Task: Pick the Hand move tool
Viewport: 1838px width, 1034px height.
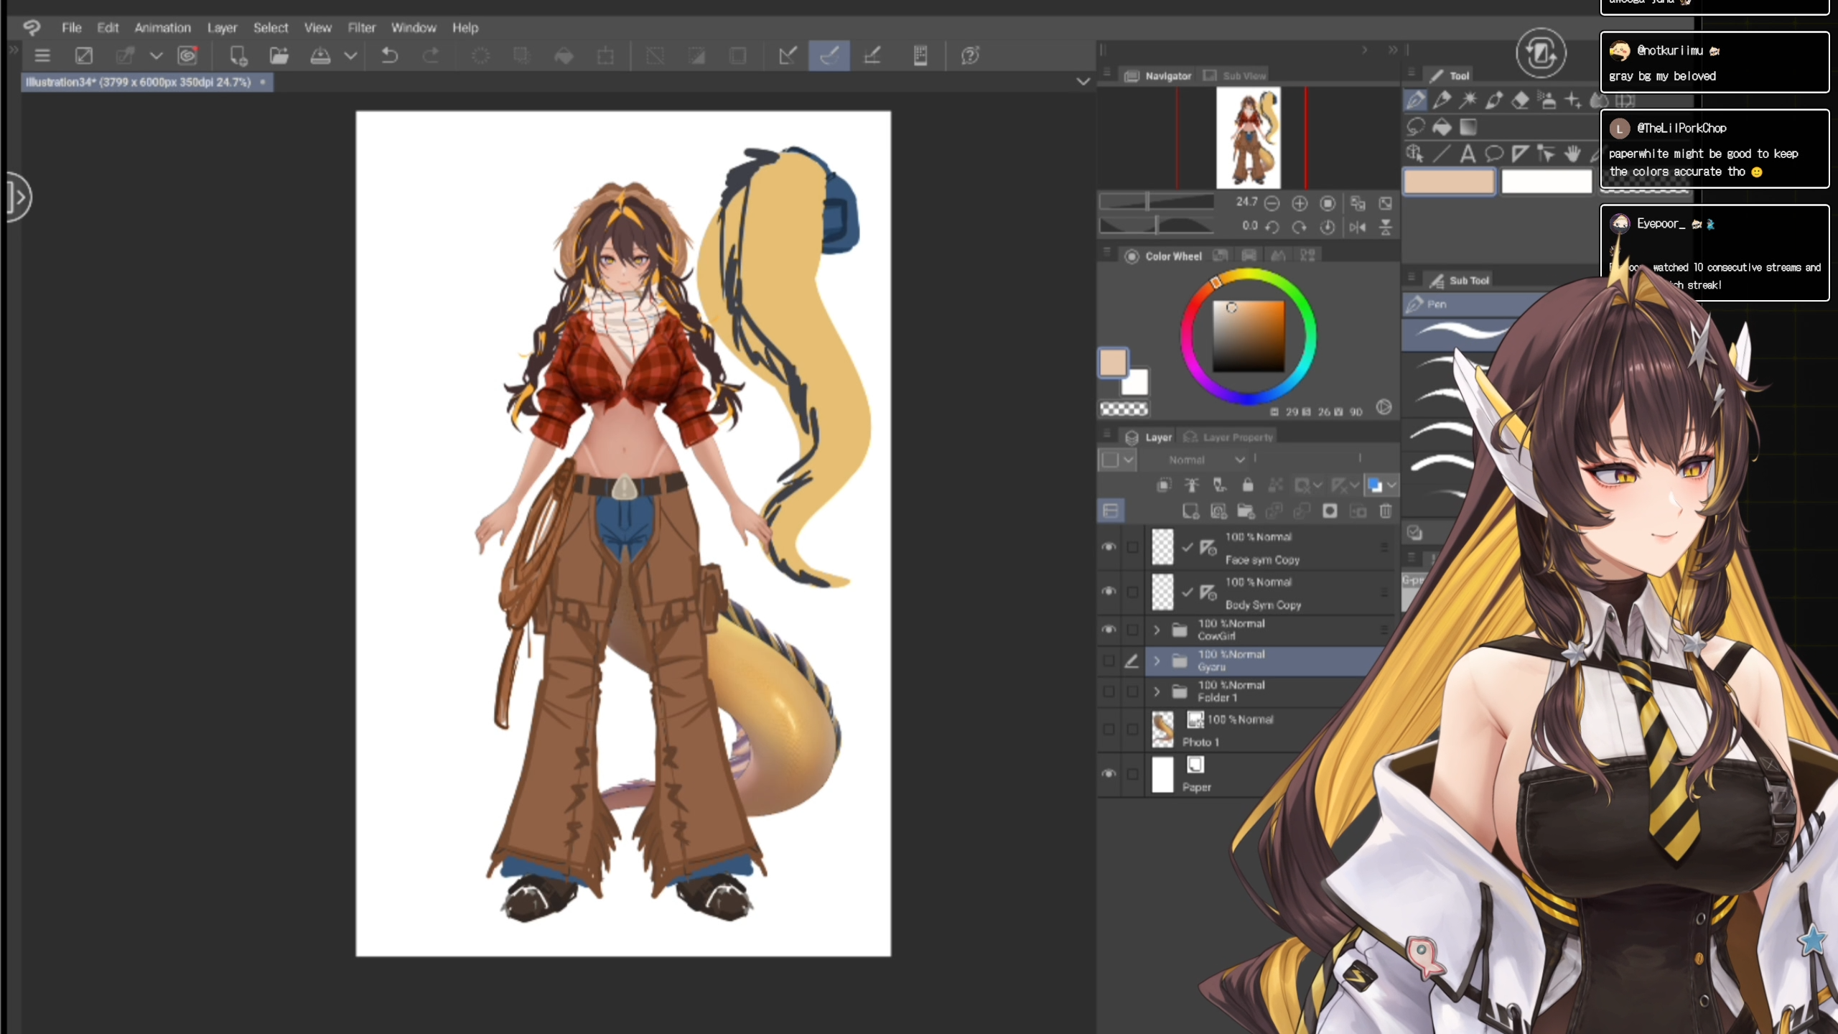Action: [1572, 154]
